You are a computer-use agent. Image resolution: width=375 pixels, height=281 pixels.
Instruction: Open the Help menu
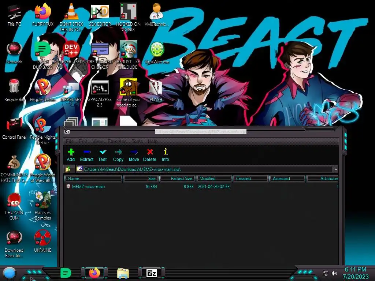click(x=153, y=141)
